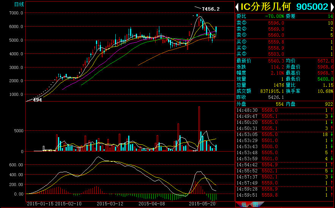
Task: Select the 14:59:51 trade row
Action: click(285, 195)
